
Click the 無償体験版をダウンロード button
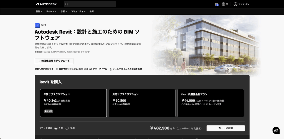[54, 61]
